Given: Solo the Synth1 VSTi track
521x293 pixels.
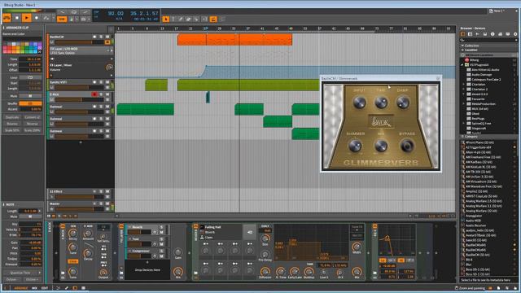Looking at the screenshot, I should (x=101, y=81).
